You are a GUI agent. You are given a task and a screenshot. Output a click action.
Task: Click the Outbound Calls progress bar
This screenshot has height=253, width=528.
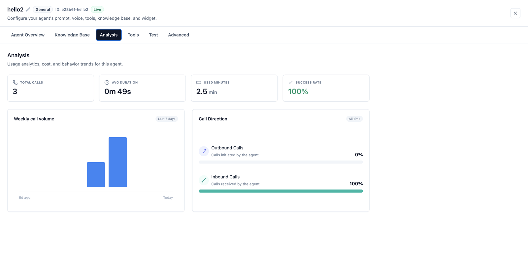click(x=281, y=162)
